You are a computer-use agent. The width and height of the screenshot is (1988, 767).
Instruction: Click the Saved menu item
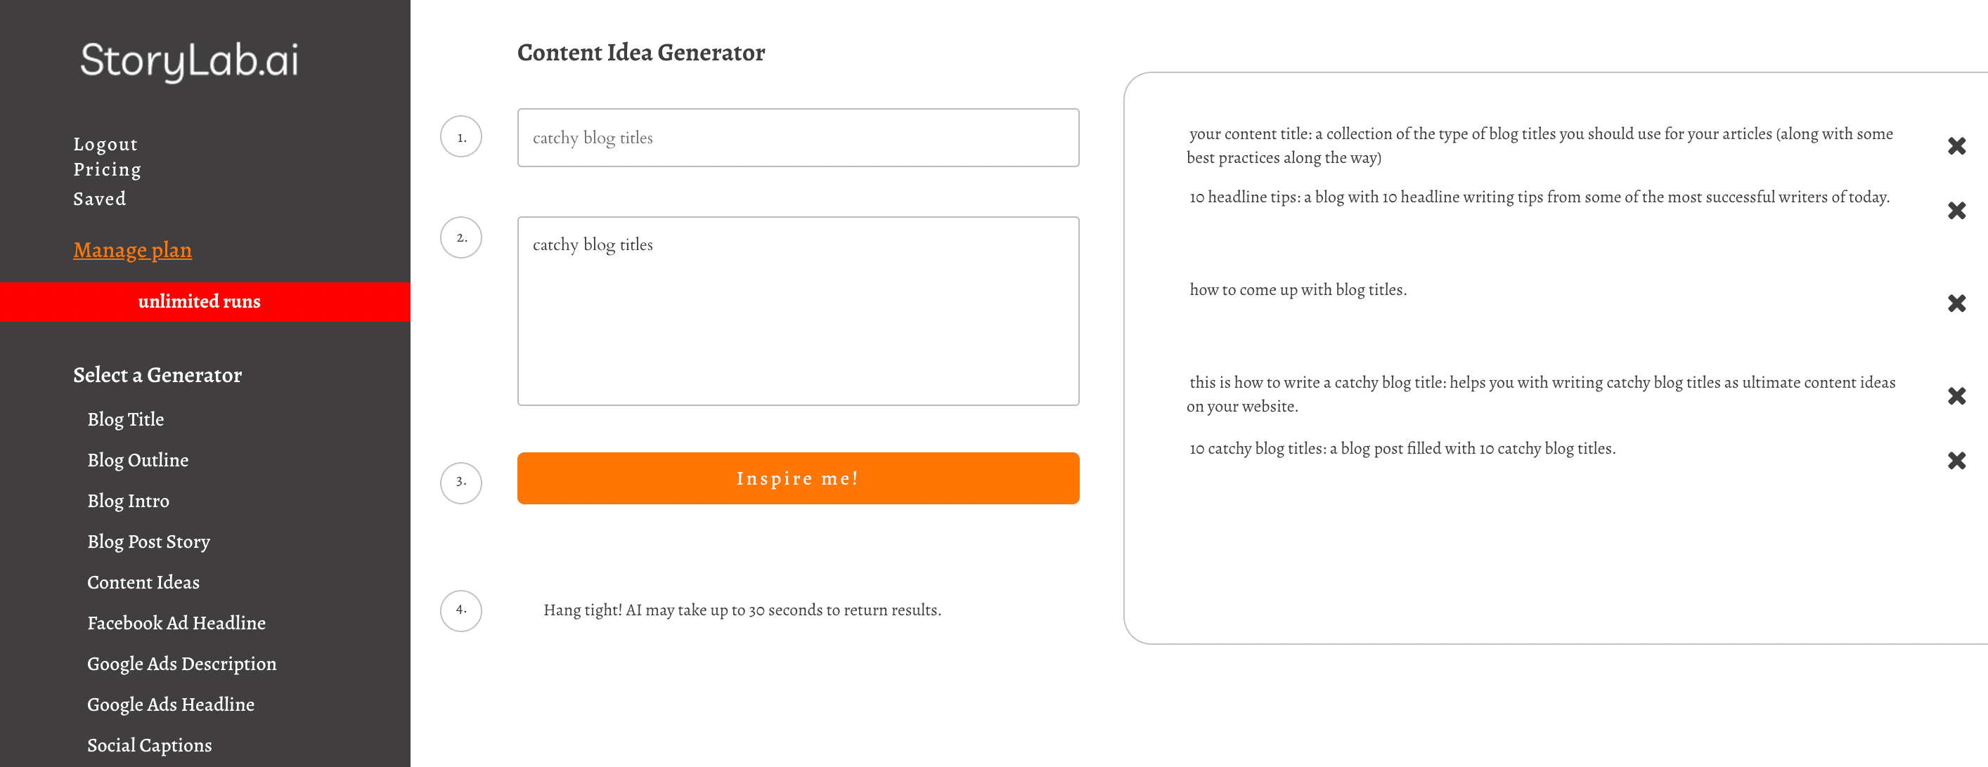click(99, 198)
